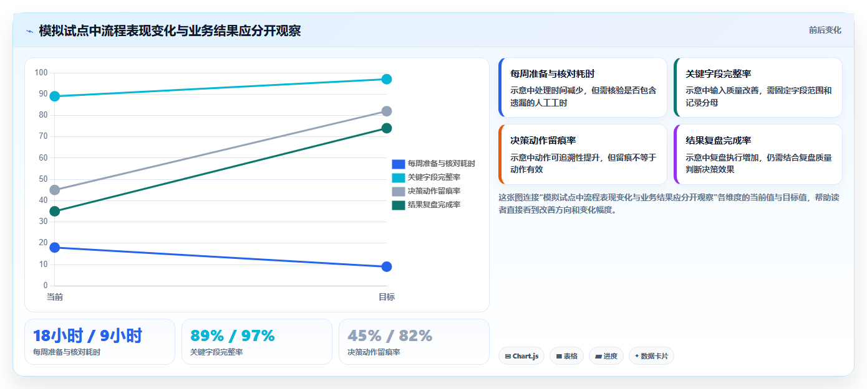Click the icon inside the 进度 chip
Image resolution: width=867 pixels, height=389 pixels.
(x=598, y=357)
